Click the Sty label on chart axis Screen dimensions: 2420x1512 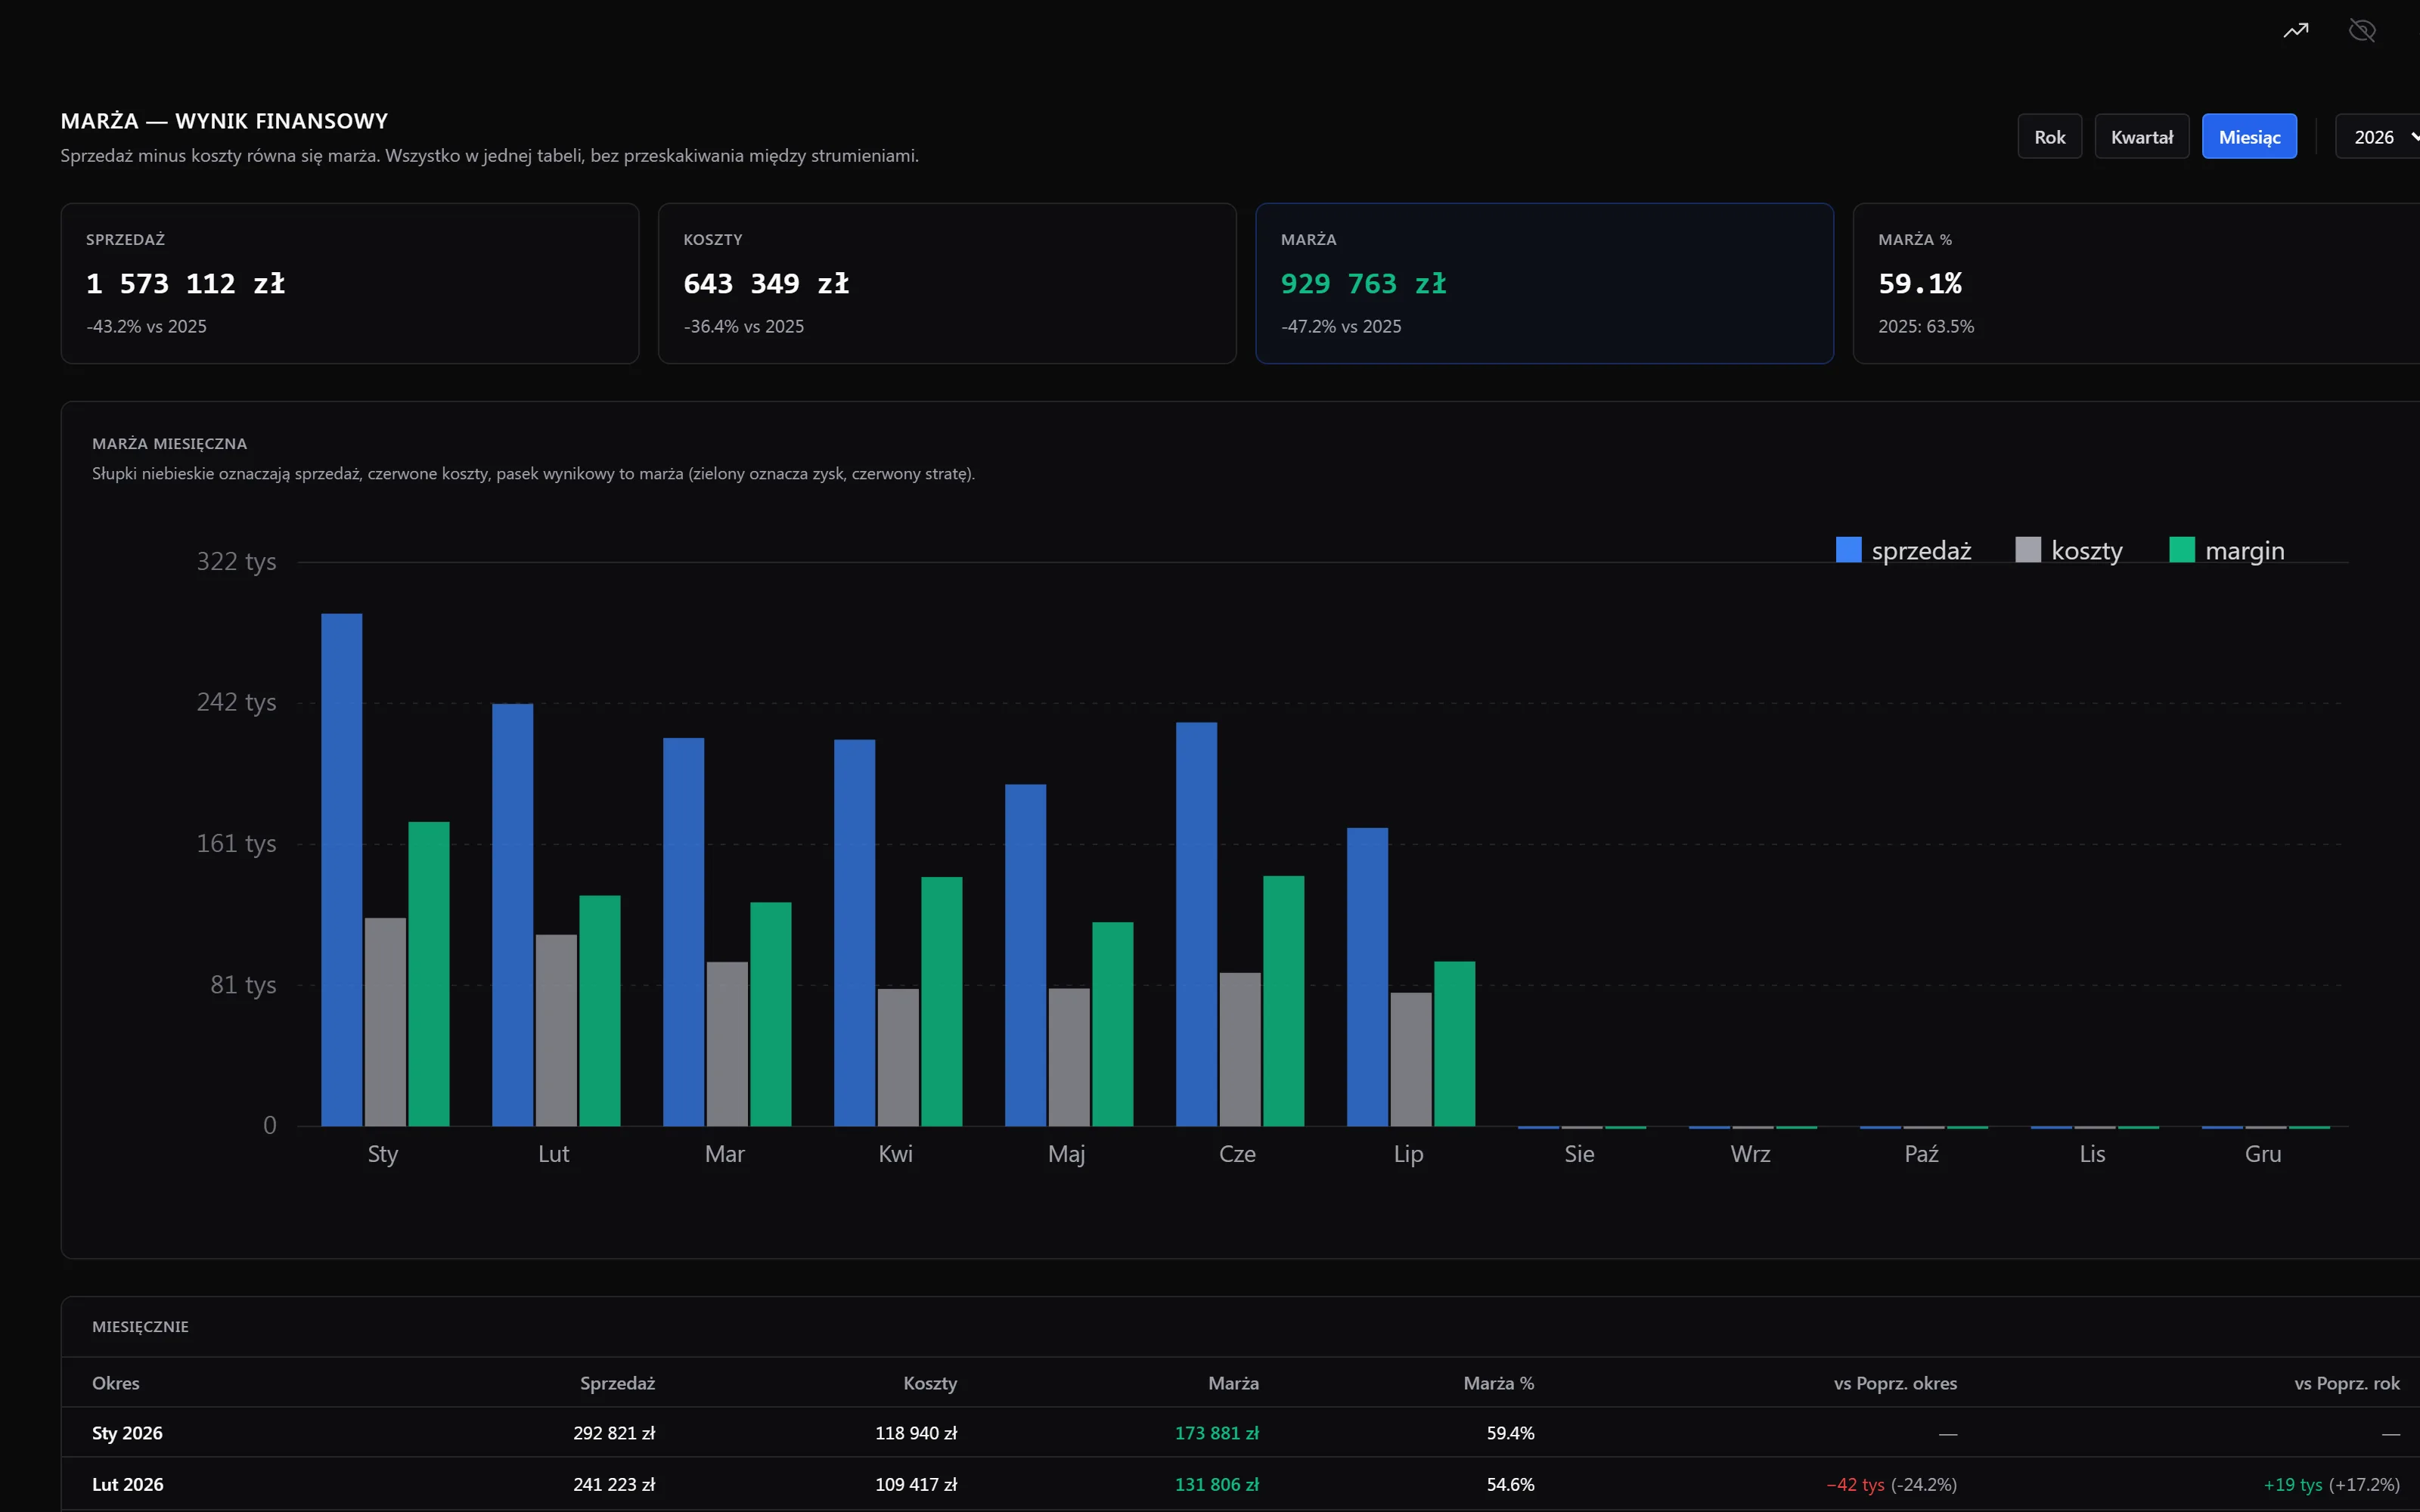tap(383, 1154)
